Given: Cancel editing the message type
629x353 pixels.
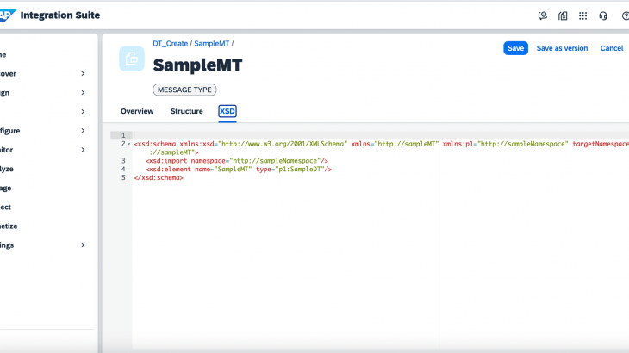Looking at the screenshot, I should coord(611,48).
